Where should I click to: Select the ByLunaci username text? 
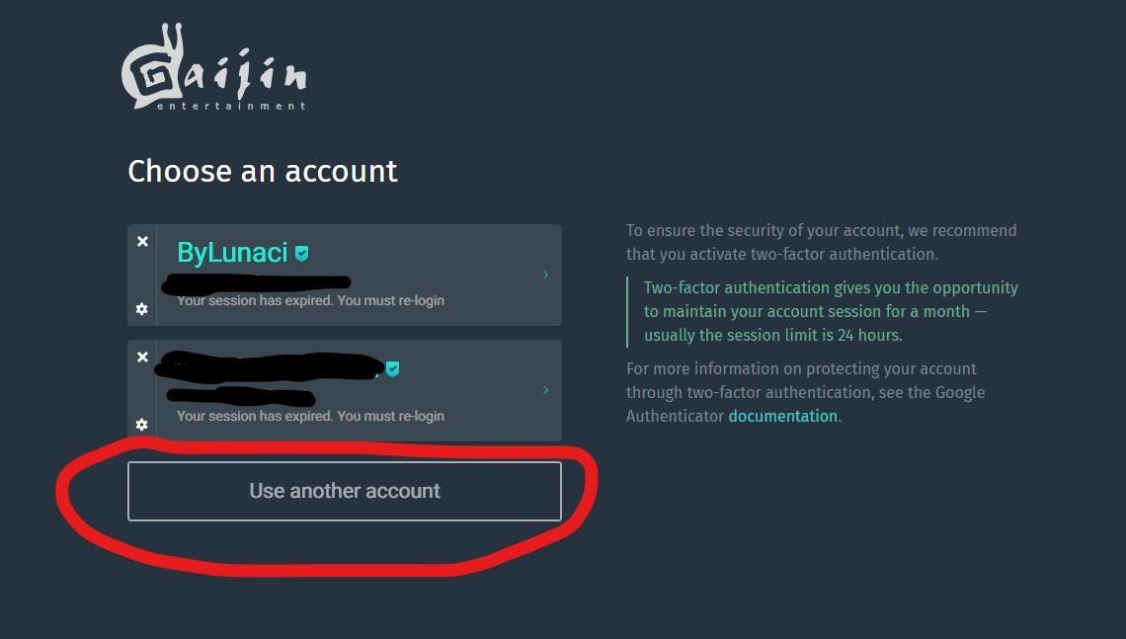click(x=232, y=253)
